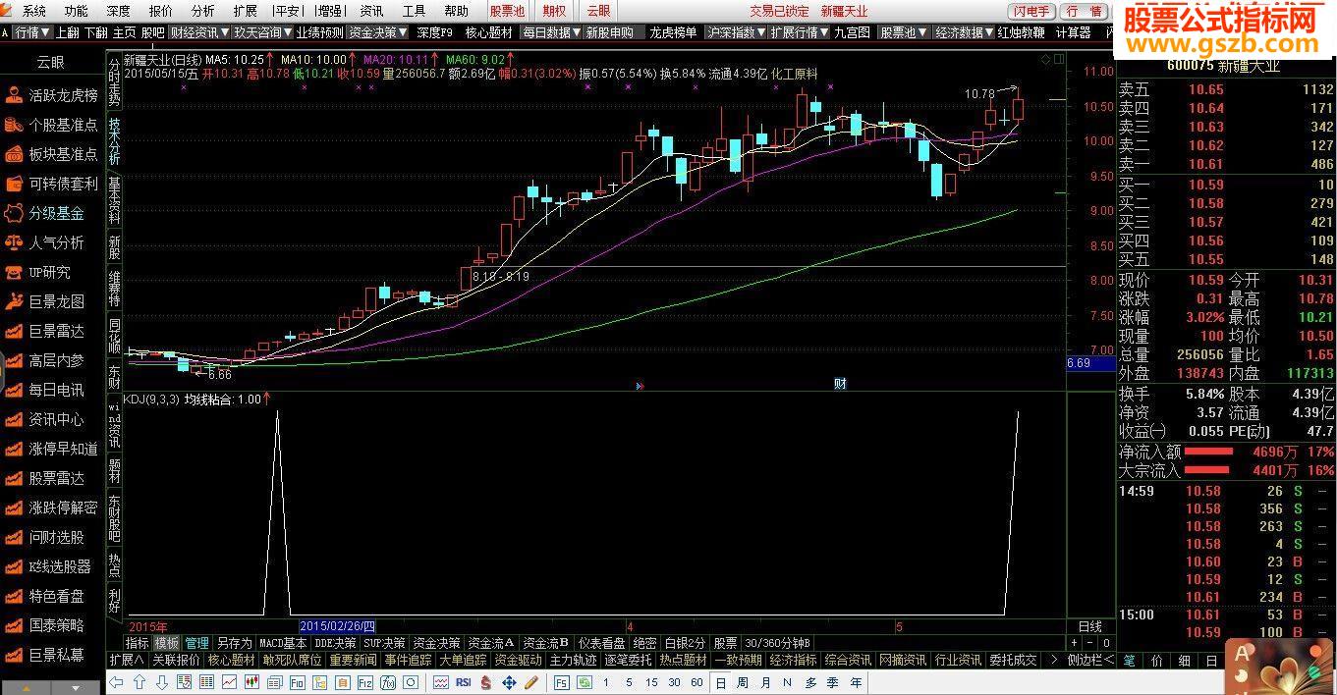The height and width of the screenshot is (695, 1337).
Task: Switch chart to 月 (monthly) period
Action: pos(765,682)
